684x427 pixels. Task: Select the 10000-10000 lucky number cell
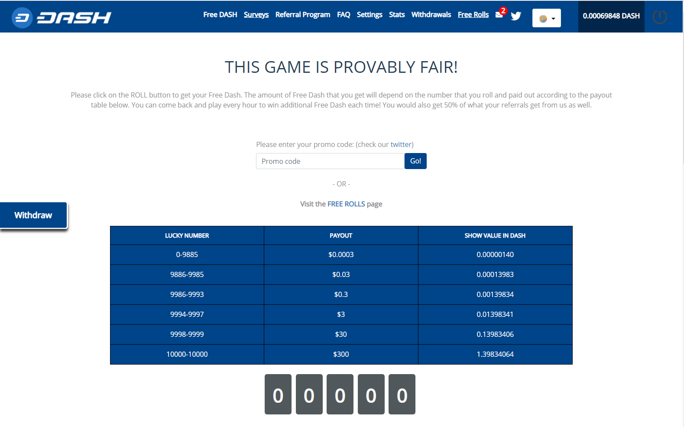[x=187, y=354]
